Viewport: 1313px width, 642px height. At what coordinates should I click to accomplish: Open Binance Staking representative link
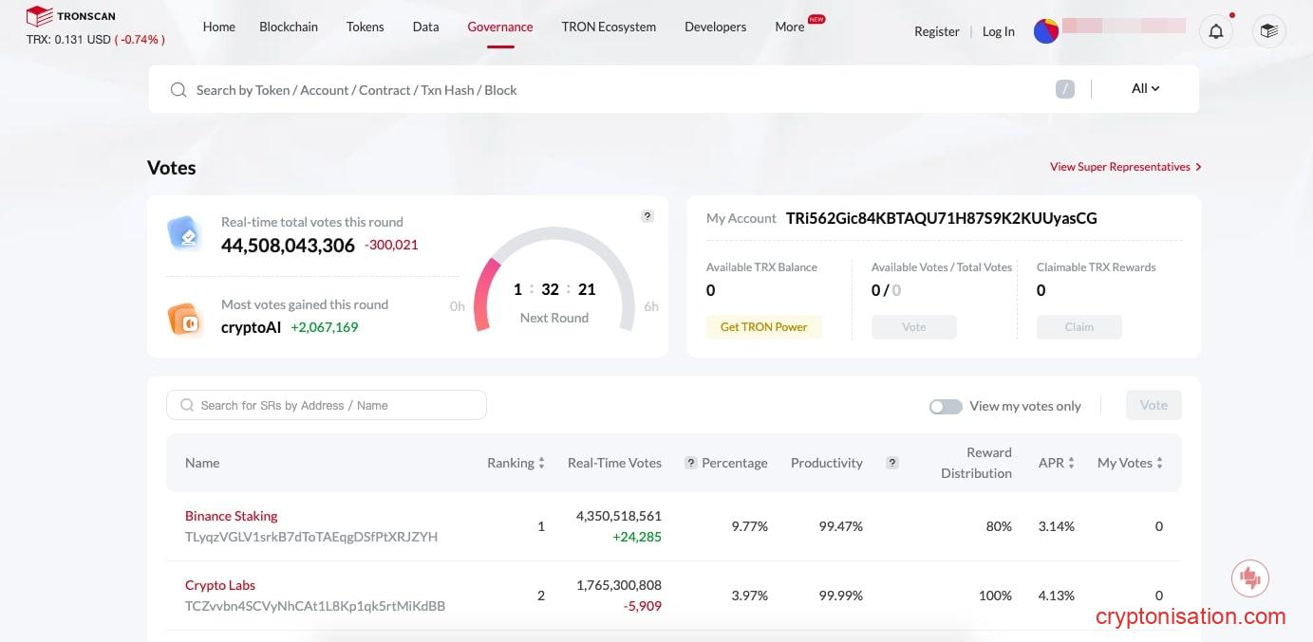(x=232, y=516)
